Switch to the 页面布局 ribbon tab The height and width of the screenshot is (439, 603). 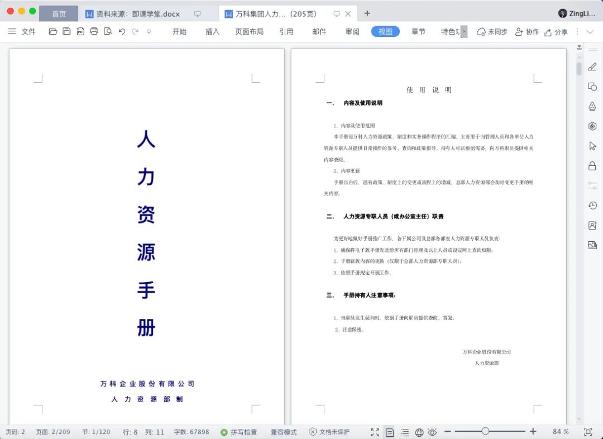(249, 31)
